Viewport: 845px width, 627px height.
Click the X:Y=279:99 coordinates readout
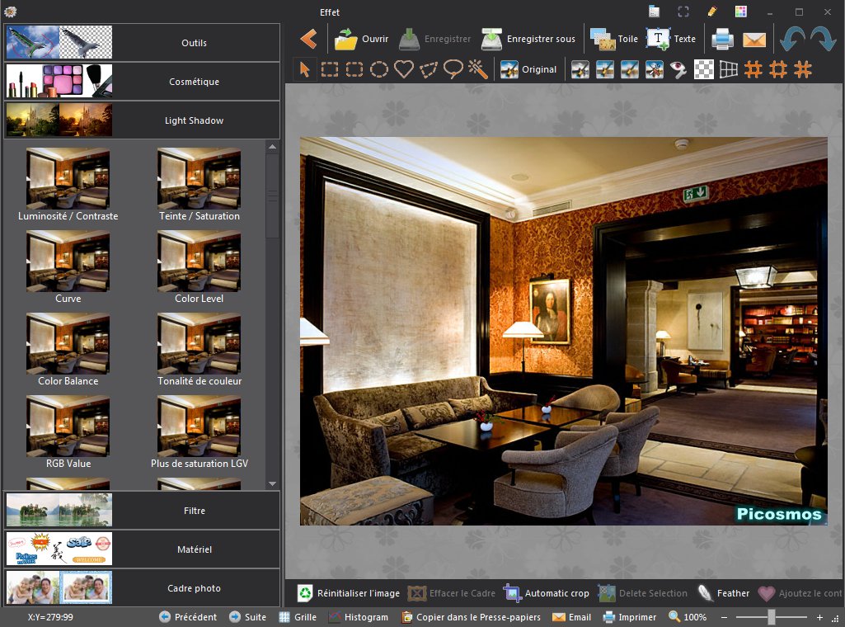[x=50, y=617]
